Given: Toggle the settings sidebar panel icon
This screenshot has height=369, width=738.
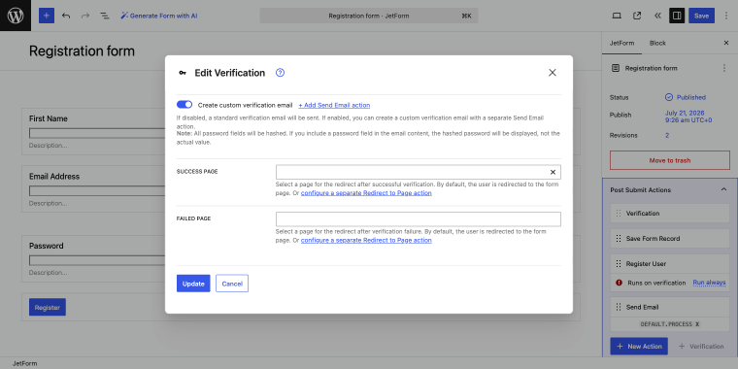Looking at the screenshot, I should [x=677, y=16].
